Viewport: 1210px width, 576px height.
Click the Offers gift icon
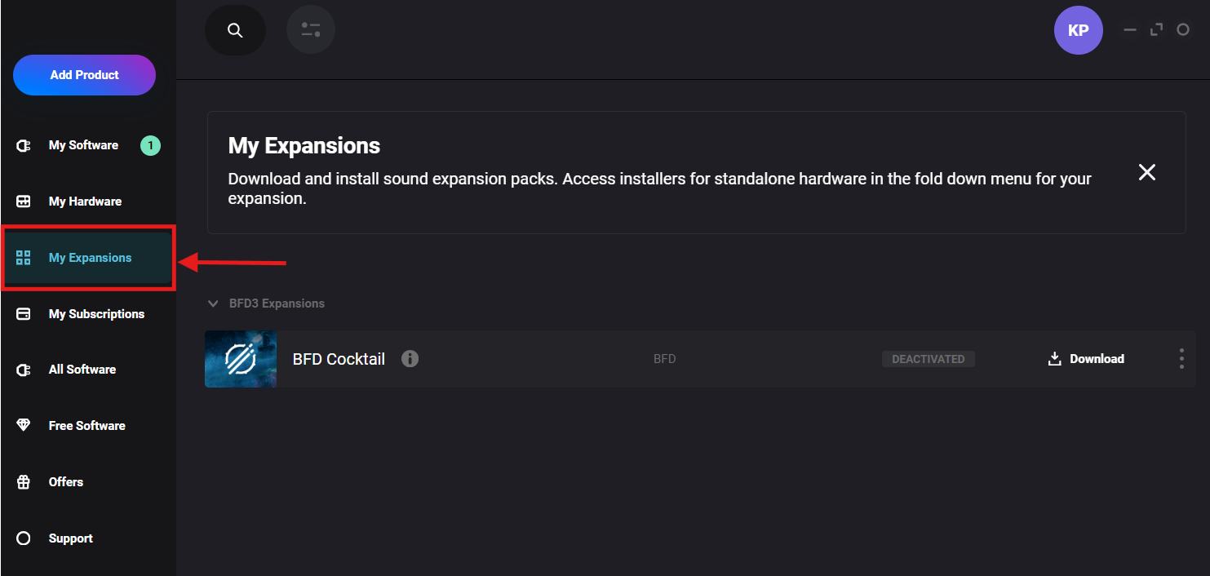24,482
